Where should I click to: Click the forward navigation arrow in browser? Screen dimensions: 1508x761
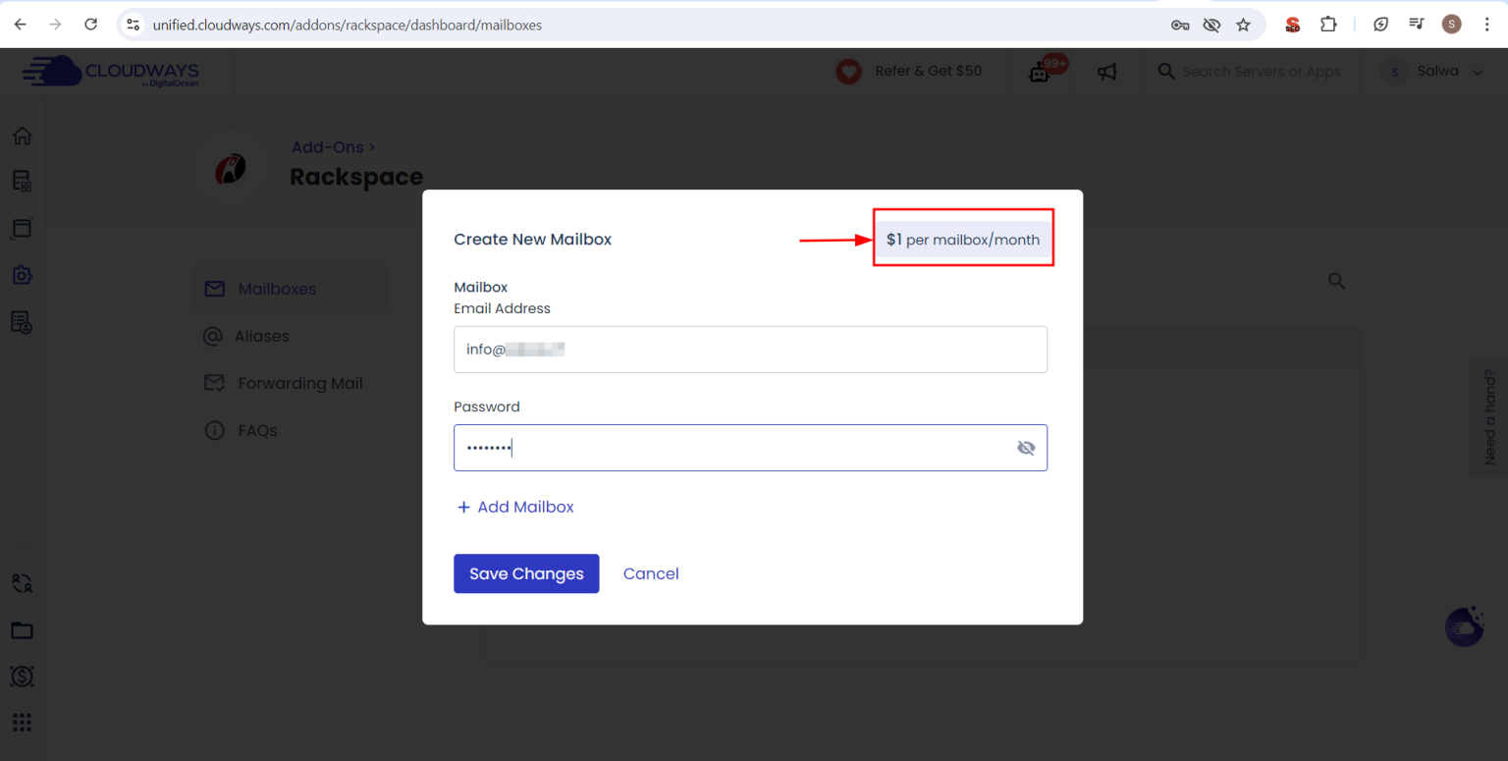coord(55,25)
